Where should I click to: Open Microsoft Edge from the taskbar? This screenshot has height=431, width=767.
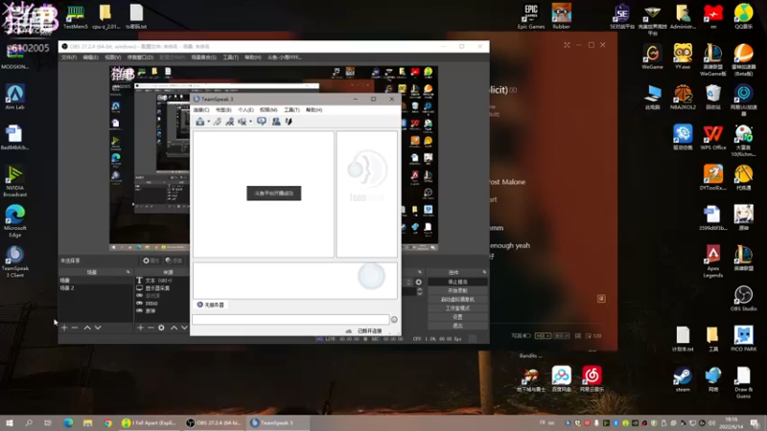[68, 422]
